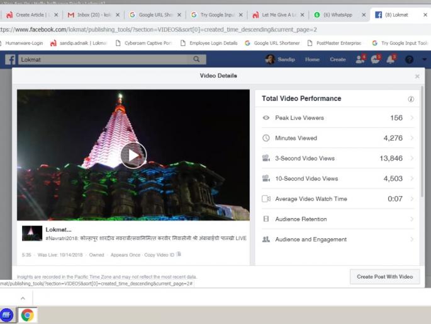This screenshot has width=431, height=324.
Task: Click the search magnifier button
Action: pyautogui.click(x=197, y=59)
